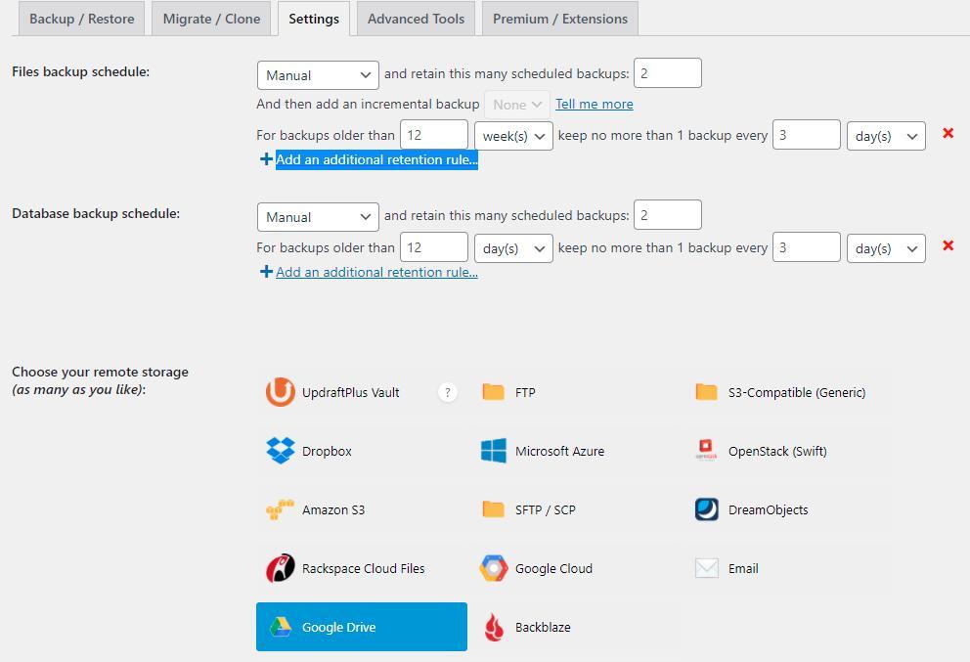Select the Dropbox logo icon
The height and width of the screenshot is (662, 970).
[281, 451]
